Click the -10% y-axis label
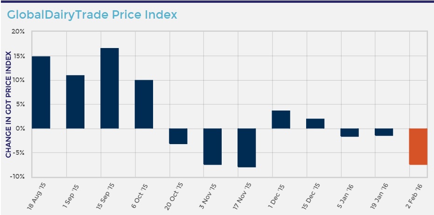Screen dimensions: 434x215 pos(17,177)
